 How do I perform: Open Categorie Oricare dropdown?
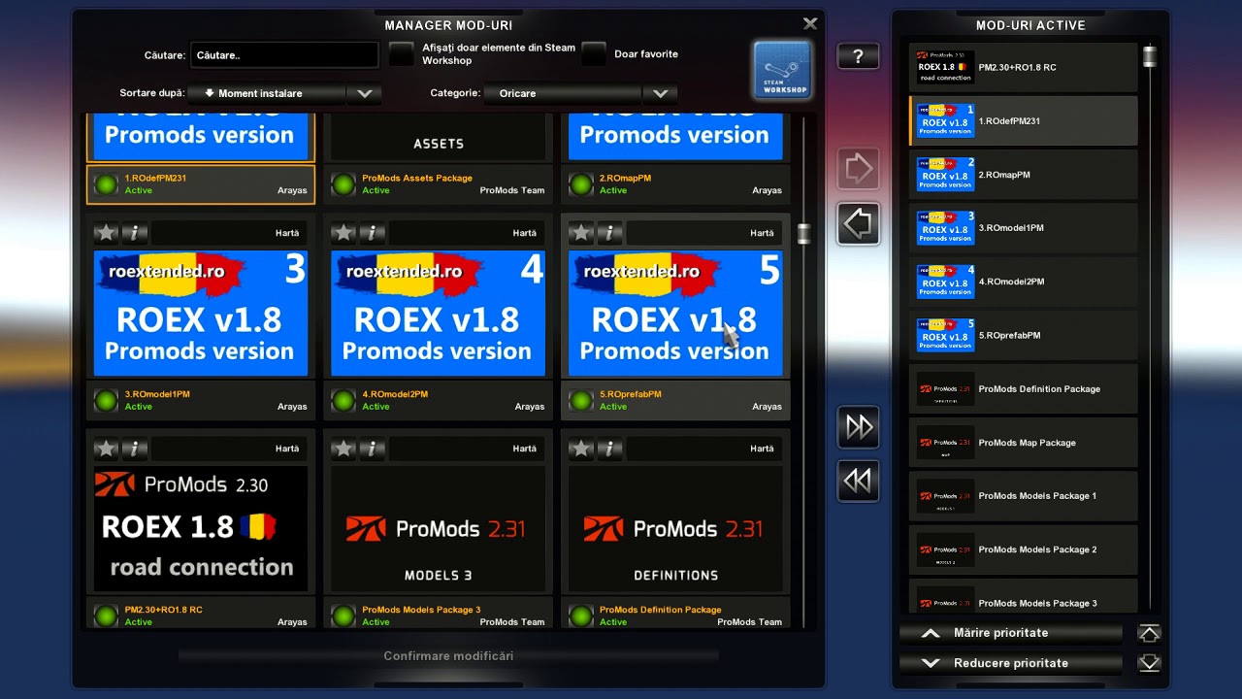563,93
